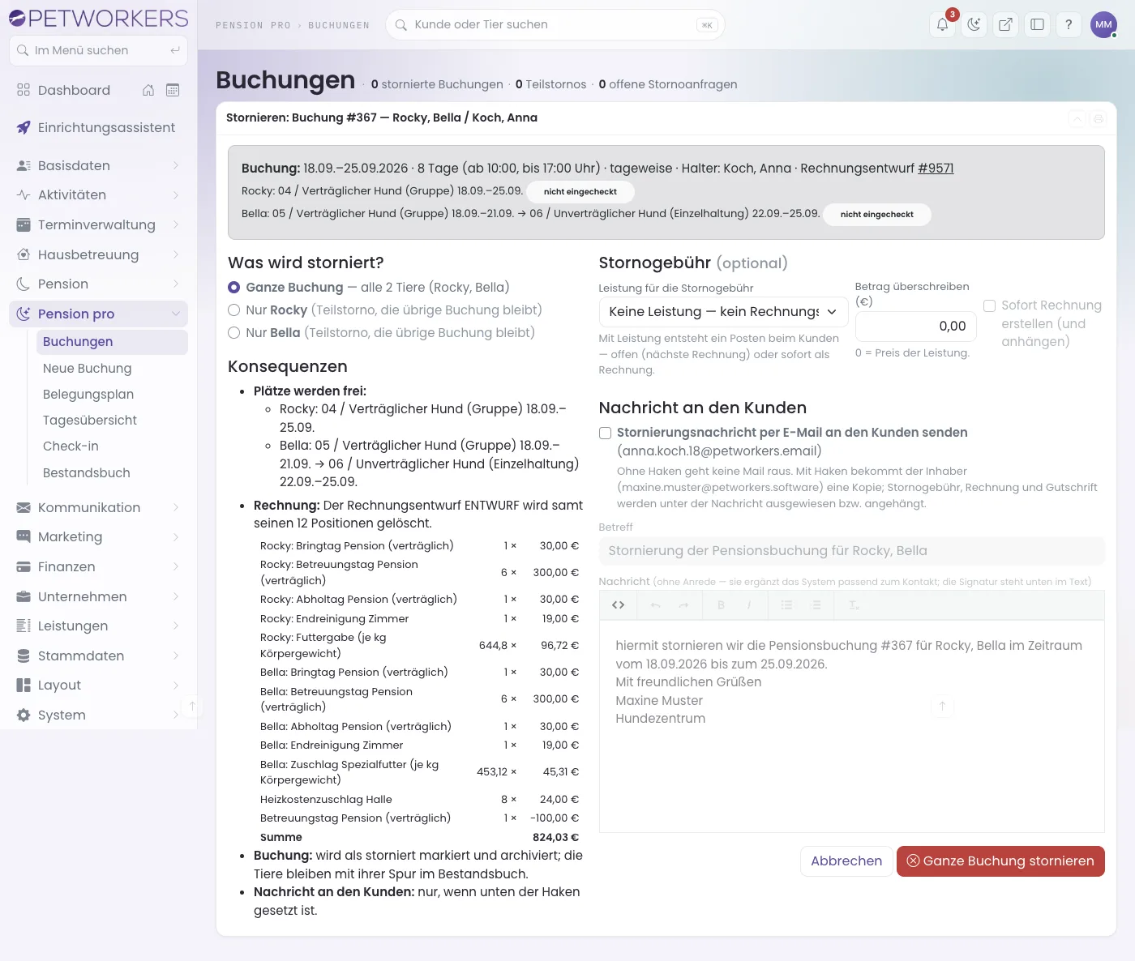The width and height of the screenshot is (1135, 961).
Task: Expand the Kommunikation menu
Action: [x=99, y=507]
